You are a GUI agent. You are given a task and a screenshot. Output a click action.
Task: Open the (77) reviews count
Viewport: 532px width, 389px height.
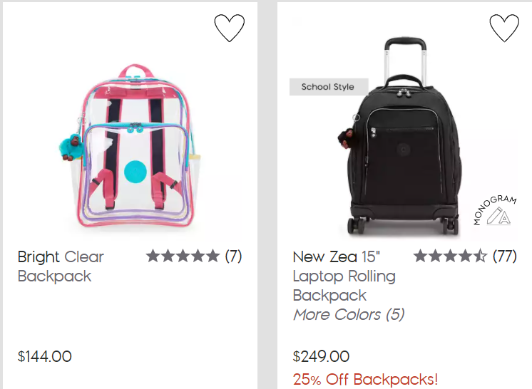[x=504, y=256]
